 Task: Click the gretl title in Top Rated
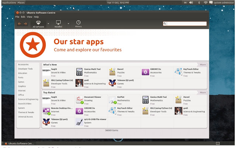[185, 108]
